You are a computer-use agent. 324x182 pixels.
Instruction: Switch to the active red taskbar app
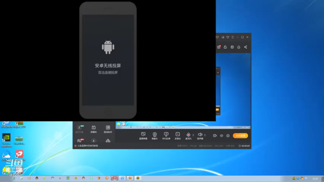pyautogui.click(x=115, y=178)
